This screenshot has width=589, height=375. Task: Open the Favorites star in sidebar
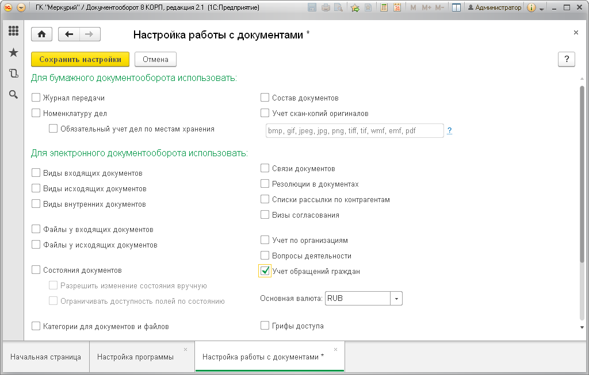(x=14, y=52)
